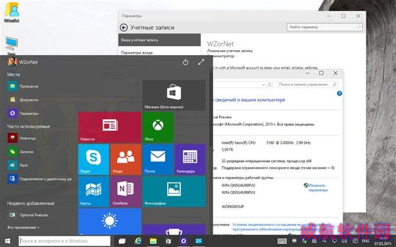The height and width of the screenshot is (247, 396).
Task: Expand Control Panel address bar dropdown
Action: (263, 85)
